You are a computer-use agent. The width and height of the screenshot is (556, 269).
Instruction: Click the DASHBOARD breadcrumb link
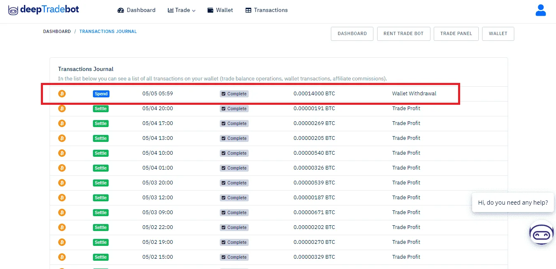[x=57, y=31]
